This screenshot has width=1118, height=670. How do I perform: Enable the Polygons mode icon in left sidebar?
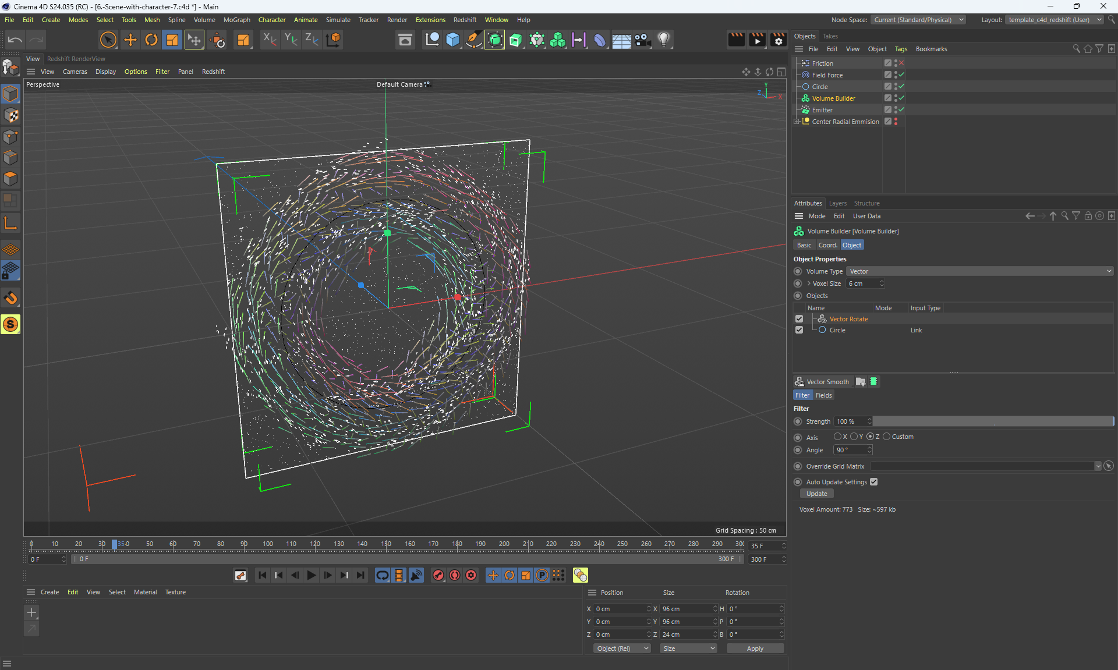click(10, 179)
